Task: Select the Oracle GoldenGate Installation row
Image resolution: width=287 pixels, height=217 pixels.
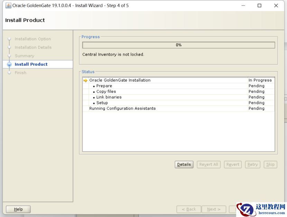Action: (179, 80)
